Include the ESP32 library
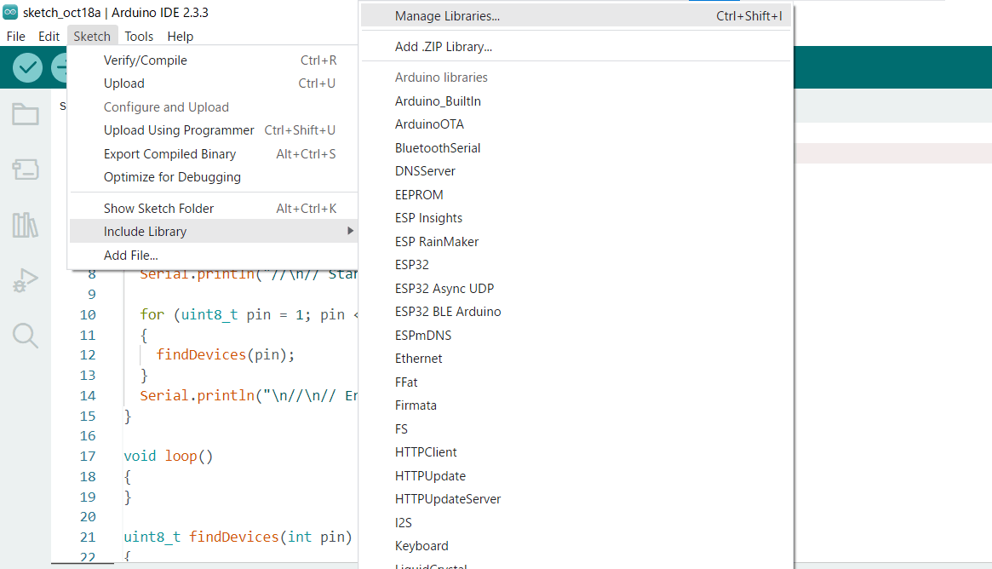The height and width of the screenshot is (569, 992). tap(576, 265)
